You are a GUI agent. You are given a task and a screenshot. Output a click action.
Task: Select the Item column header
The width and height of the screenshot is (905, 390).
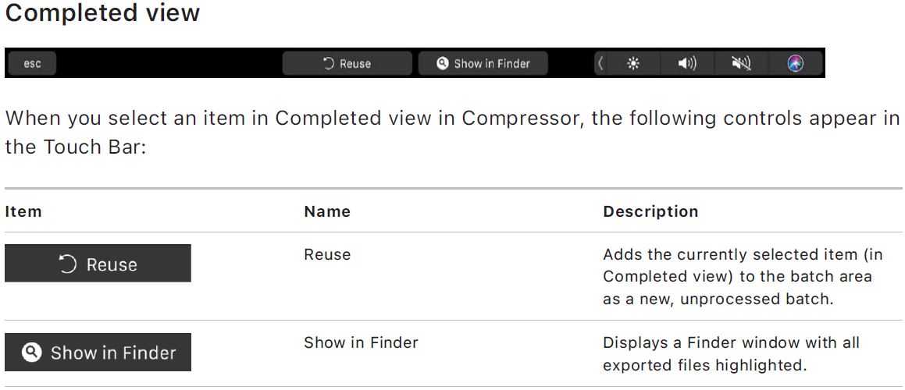click(23, 211)
